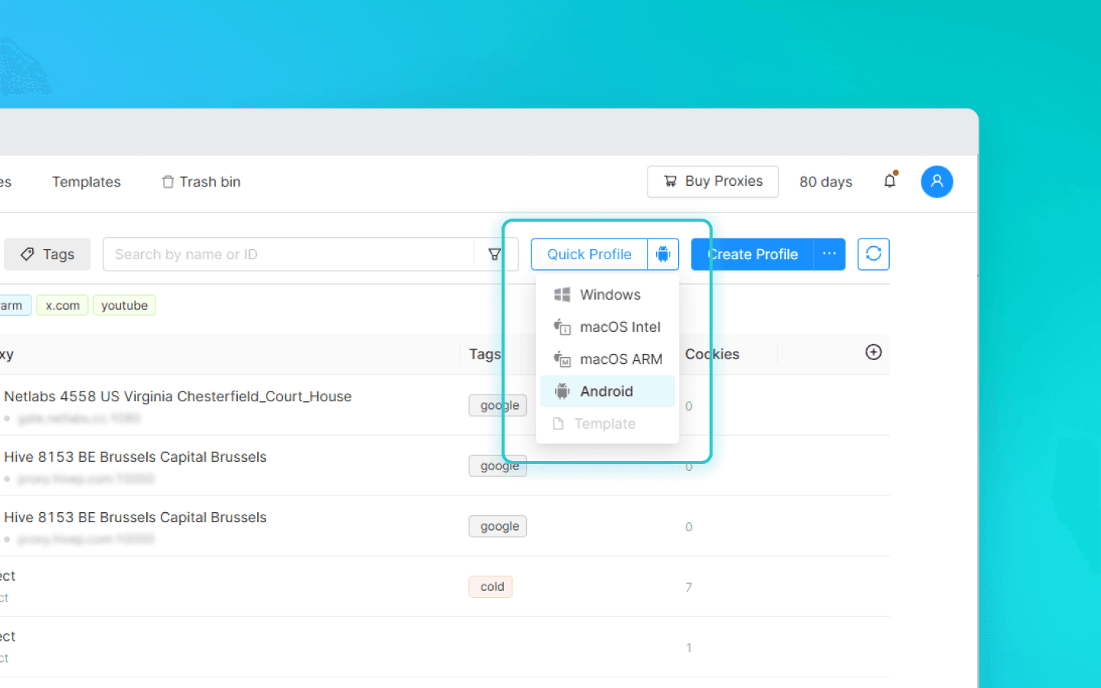Select the youtube tag chip

coord(125,306)
